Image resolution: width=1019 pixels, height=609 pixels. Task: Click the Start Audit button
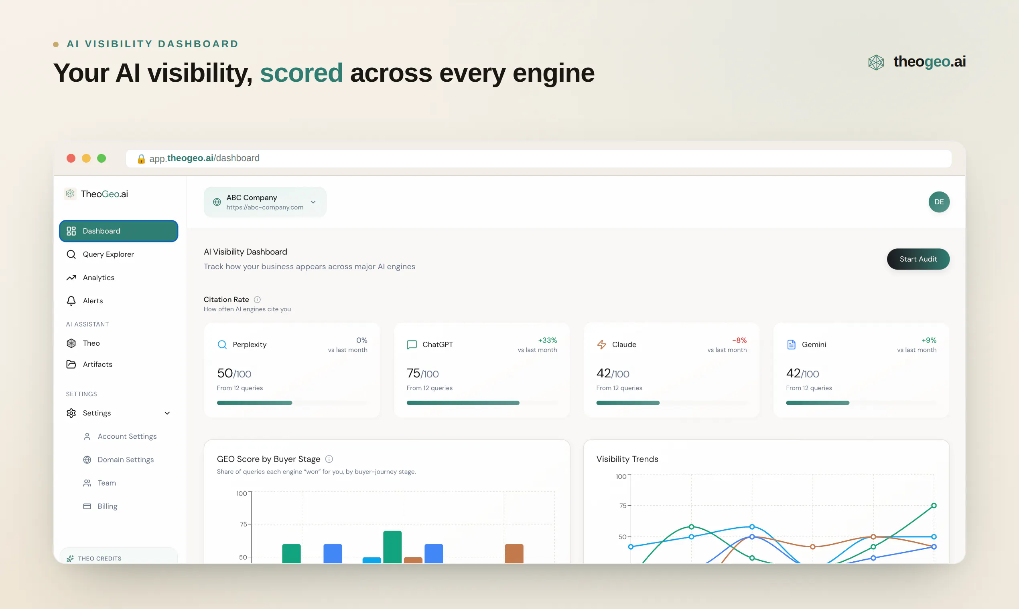point(918,259)
